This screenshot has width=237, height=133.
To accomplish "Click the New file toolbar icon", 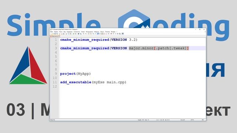I will point(51,34).
